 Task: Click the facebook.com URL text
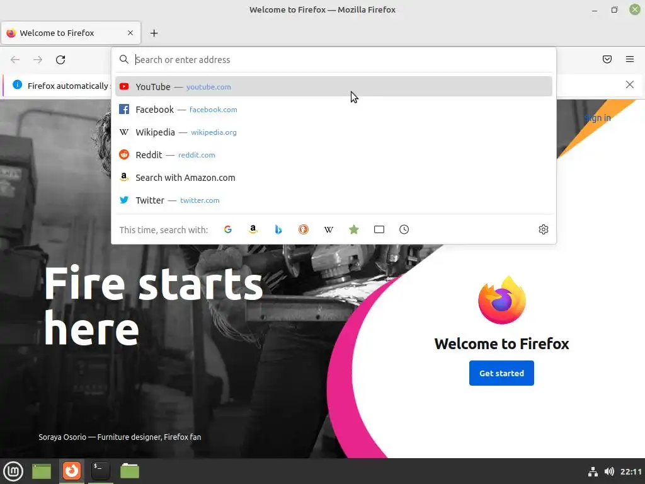coord(213,110)
